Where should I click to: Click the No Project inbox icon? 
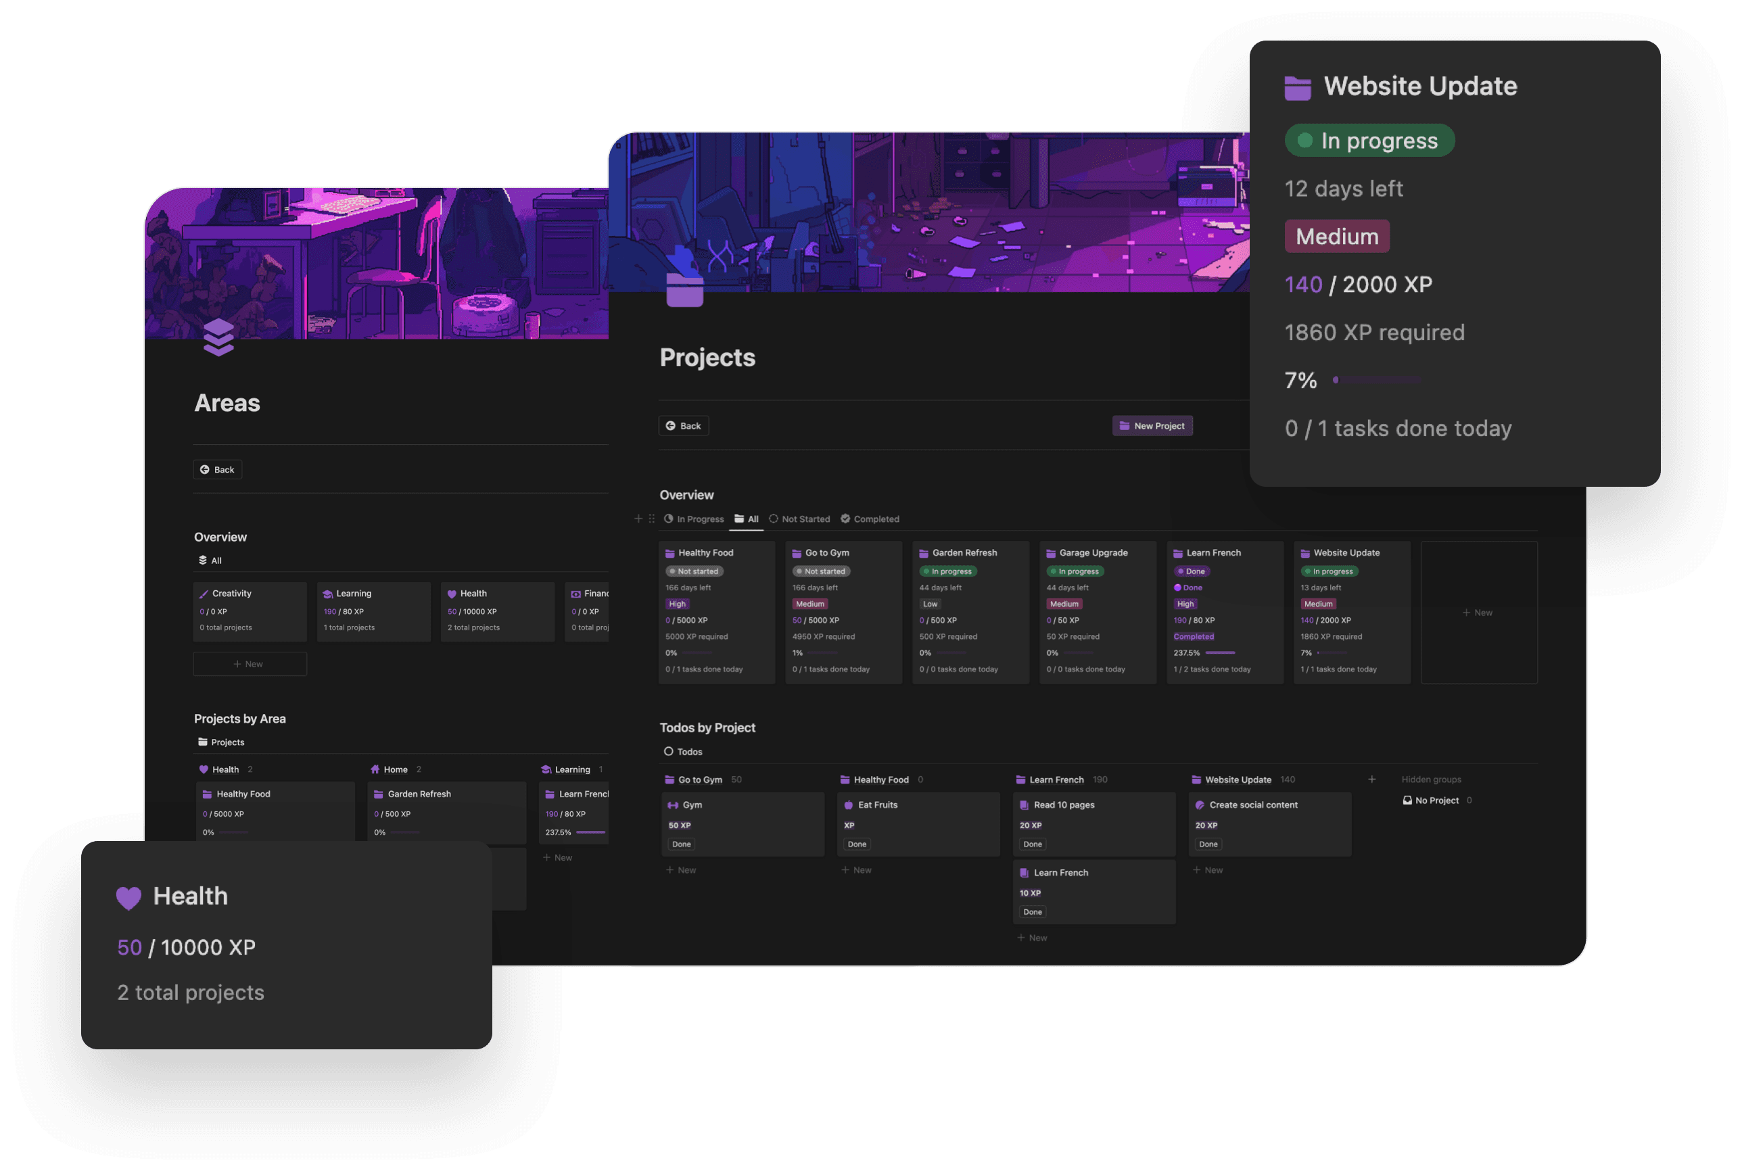click(1407, 800)
